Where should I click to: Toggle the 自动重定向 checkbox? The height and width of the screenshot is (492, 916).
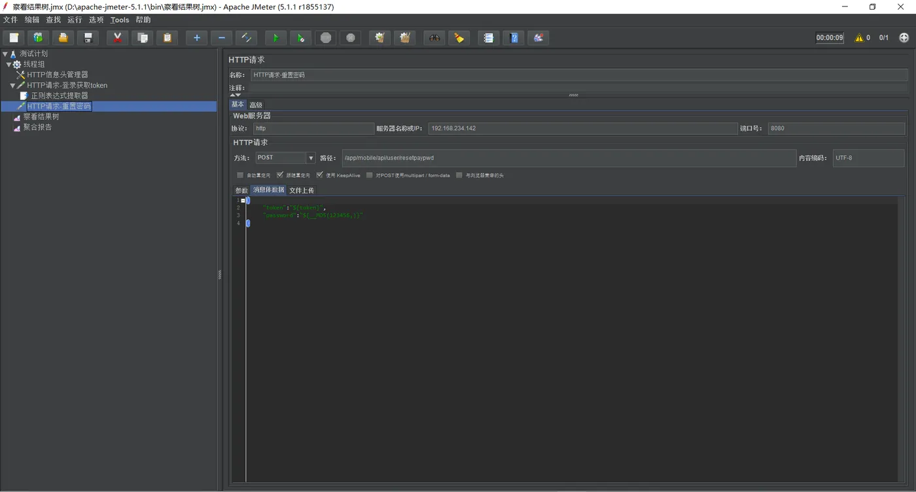coord(240,175)
